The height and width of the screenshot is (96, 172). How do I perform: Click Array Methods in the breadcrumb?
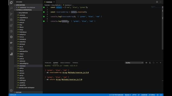pos(56,5)
